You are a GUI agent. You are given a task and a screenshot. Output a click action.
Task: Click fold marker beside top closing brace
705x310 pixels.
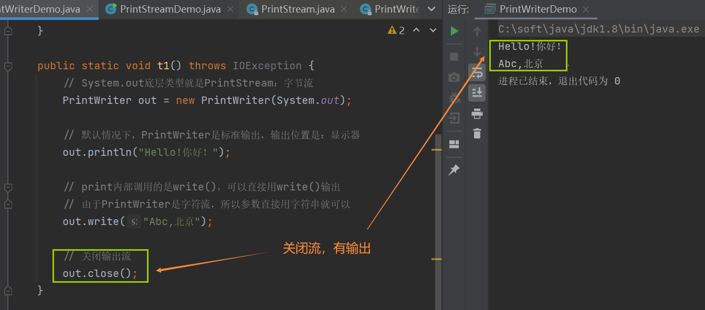pos(8,31)
